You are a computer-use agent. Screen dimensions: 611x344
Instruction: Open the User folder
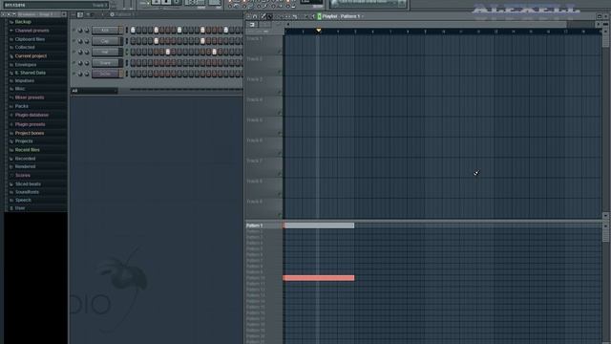[x=20, y=208]
